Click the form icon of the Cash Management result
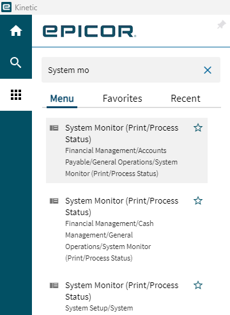Screen dimensions: 230x315 click(54, 201)
